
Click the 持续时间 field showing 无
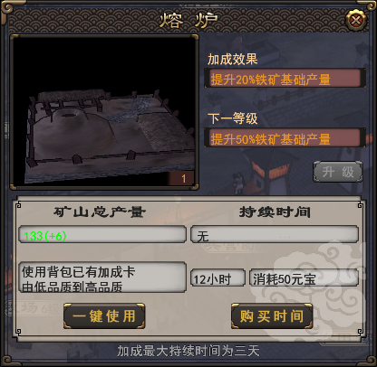pyautogui.click(x=275, y=234)
